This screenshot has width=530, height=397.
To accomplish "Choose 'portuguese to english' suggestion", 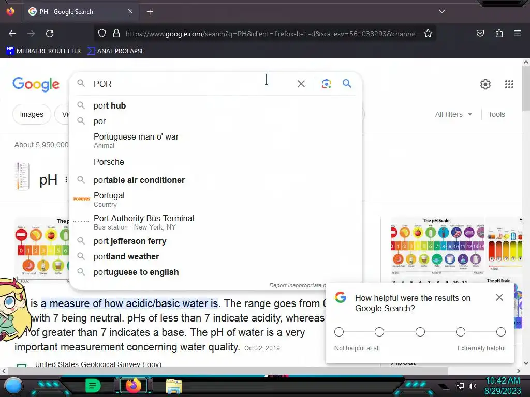I will click(x=215, y=272).
